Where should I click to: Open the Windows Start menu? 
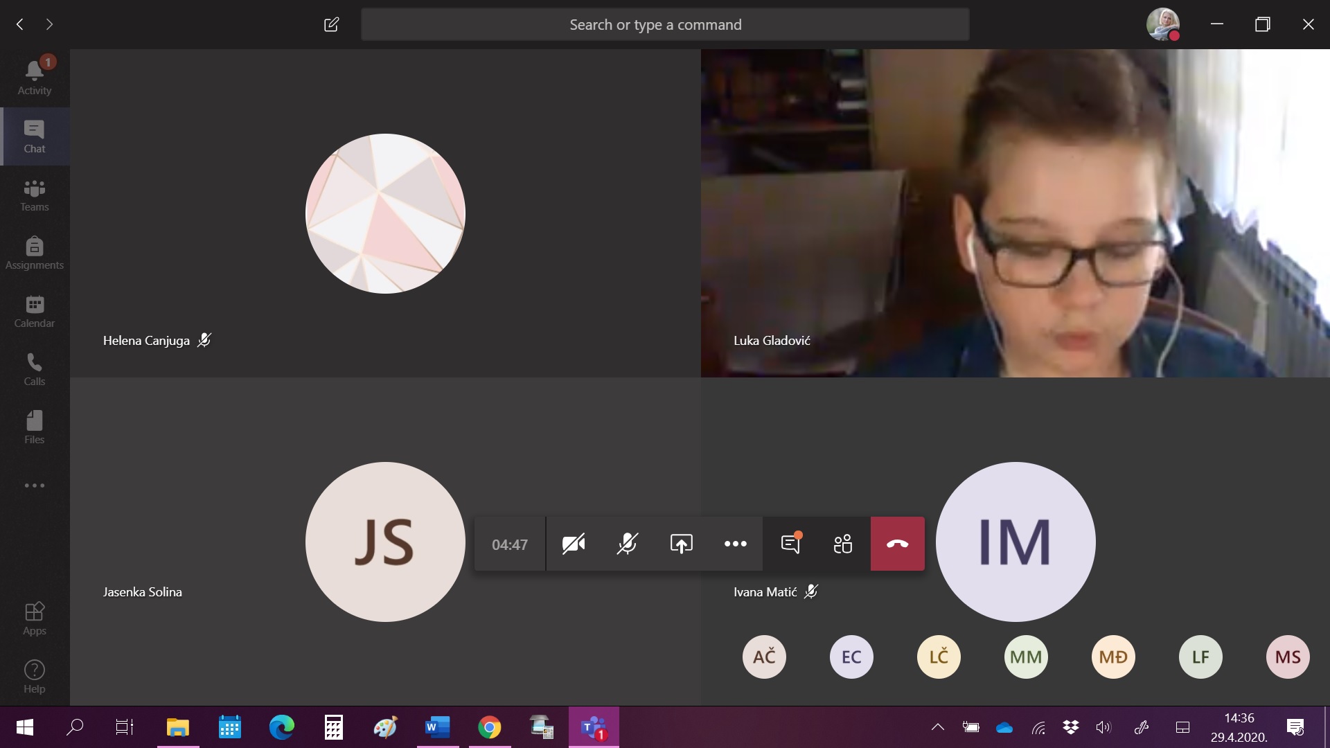tap(25, 727)
